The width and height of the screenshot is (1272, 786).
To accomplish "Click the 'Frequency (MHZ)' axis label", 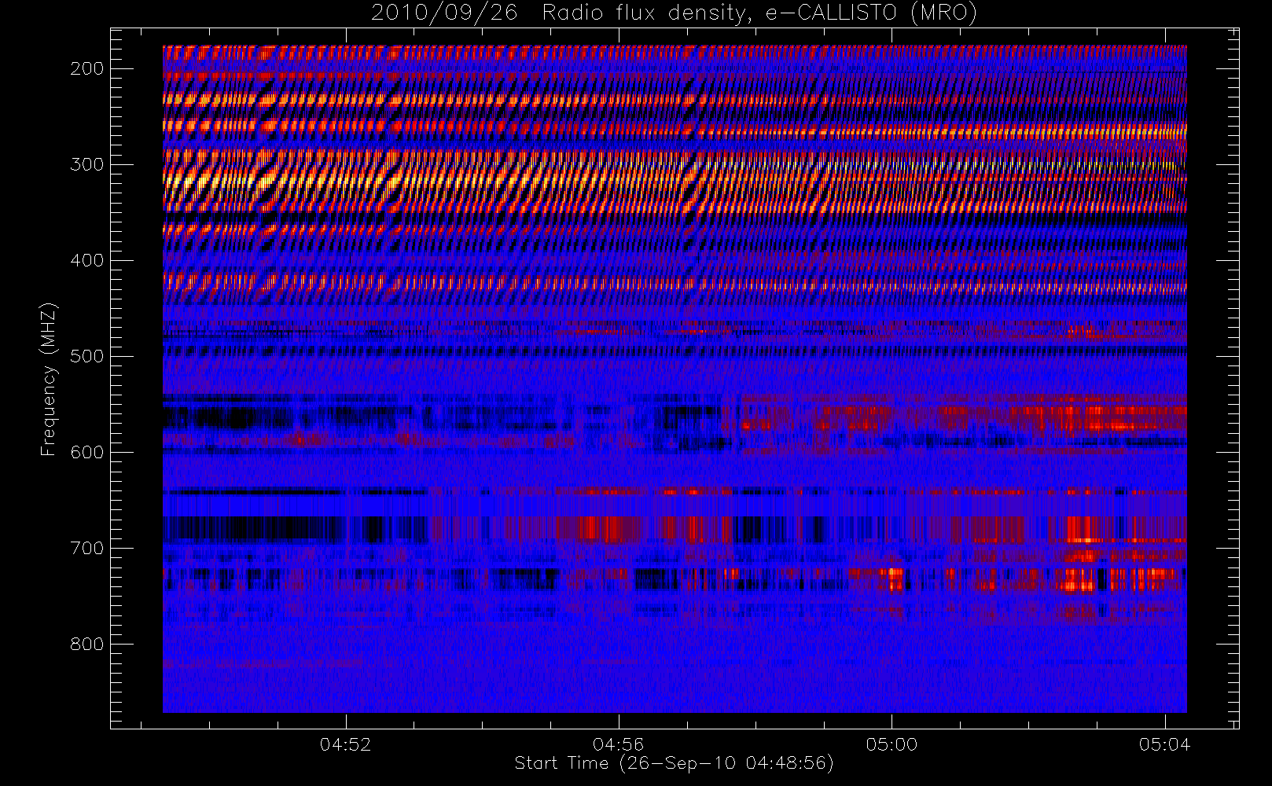I will point(49,379).
